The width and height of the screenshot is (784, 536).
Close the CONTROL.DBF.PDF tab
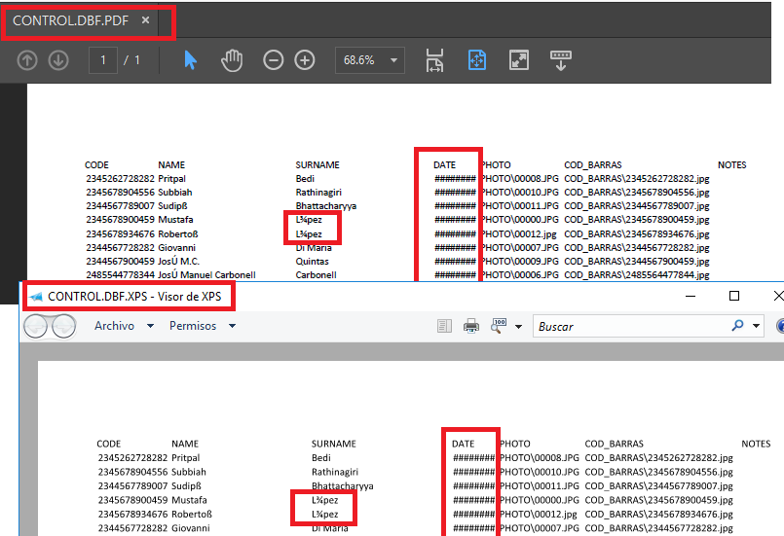point(146,20)
